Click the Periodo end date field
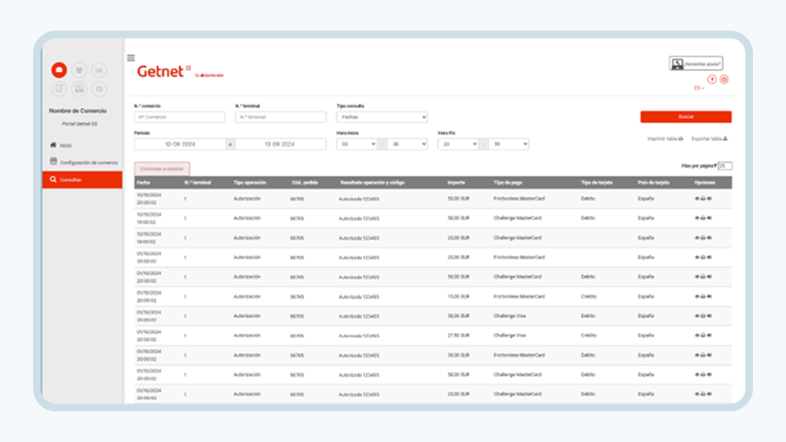The height and width of the screenshot is (442, 786). (x=280, y=144)
